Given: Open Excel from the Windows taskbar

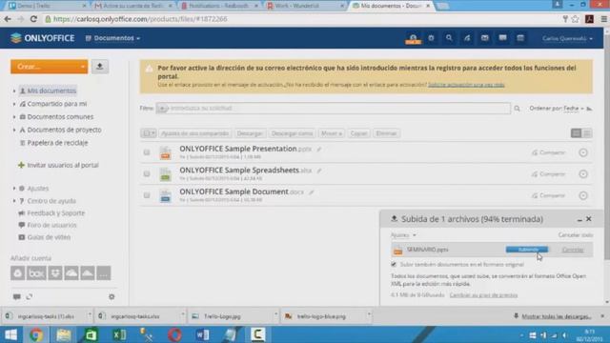Looking at the screenshot, I should coord(119,334).
